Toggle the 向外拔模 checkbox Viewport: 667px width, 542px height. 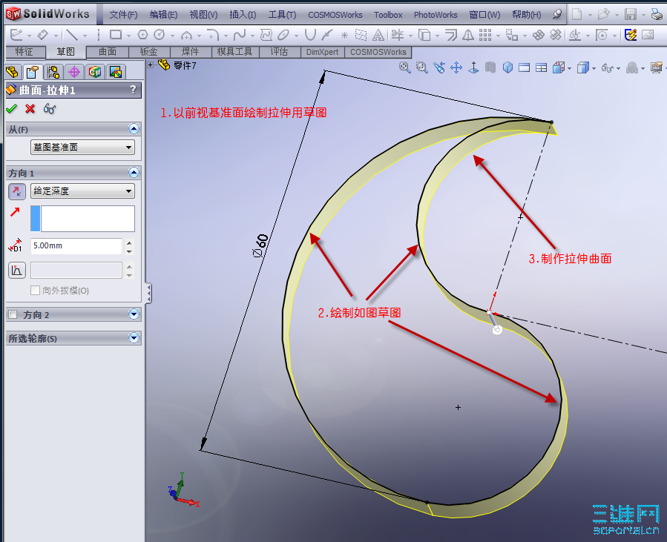click(x=36, y=291)
